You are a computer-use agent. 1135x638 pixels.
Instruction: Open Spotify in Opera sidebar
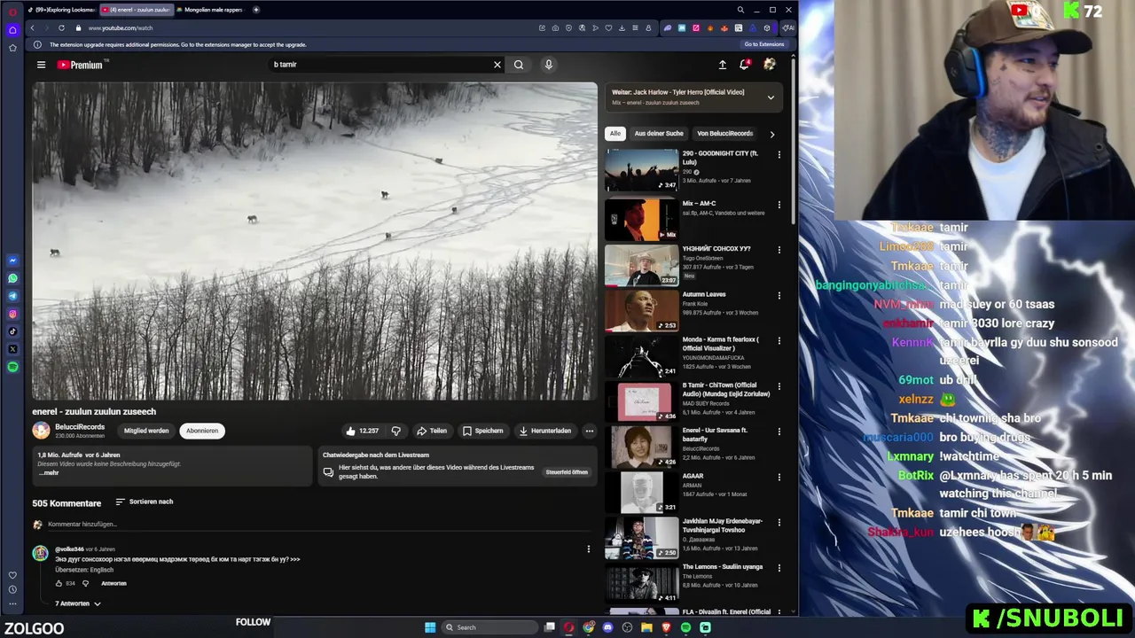point(12,367)
